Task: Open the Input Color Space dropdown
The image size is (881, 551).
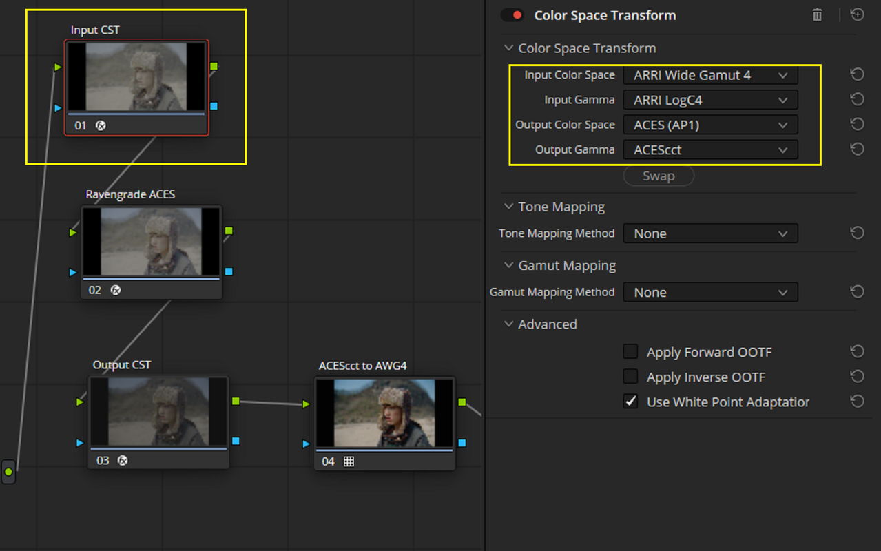Action: click(x=710, y=75)
